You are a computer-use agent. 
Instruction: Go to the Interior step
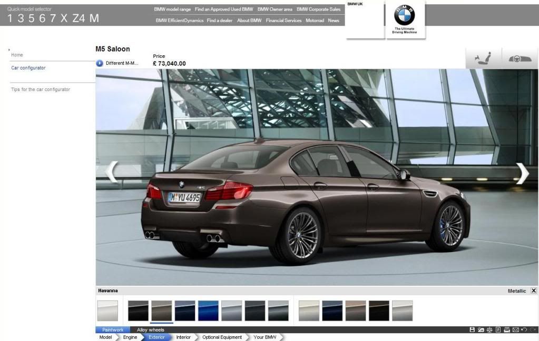click(x=183, y=337)
